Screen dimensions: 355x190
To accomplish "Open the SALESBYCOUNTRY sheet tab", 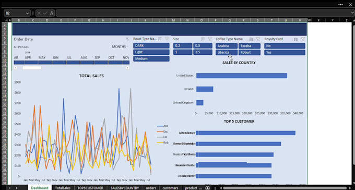I will (125, 188).
